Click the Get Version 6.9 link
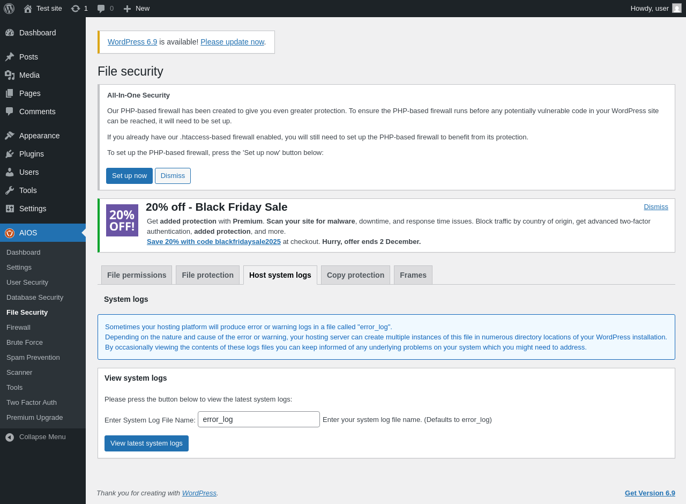 click(650, 493)
